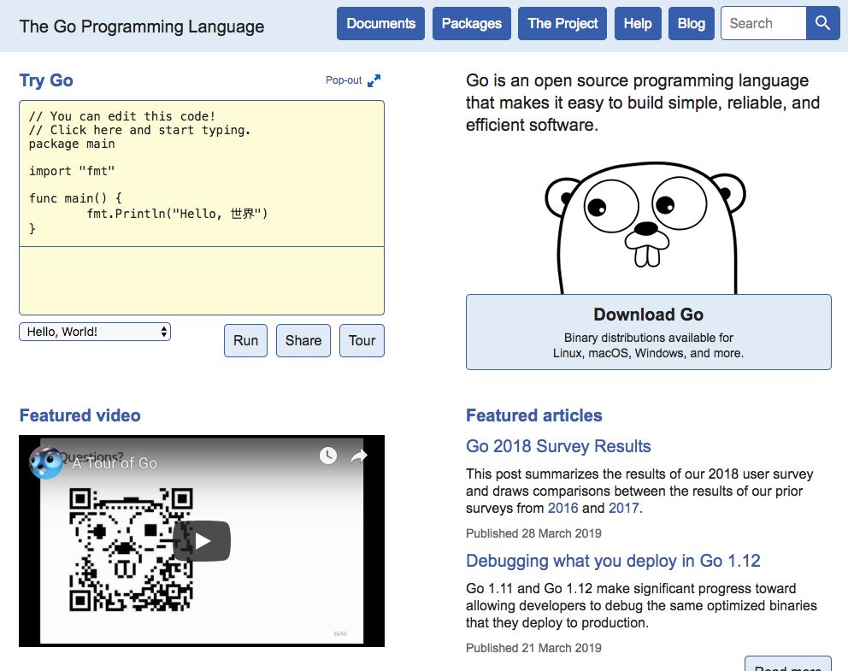Click the gopher channel avatar on video
The width and height of the screenshot is (848, 671).
click(x=46, y=462)
